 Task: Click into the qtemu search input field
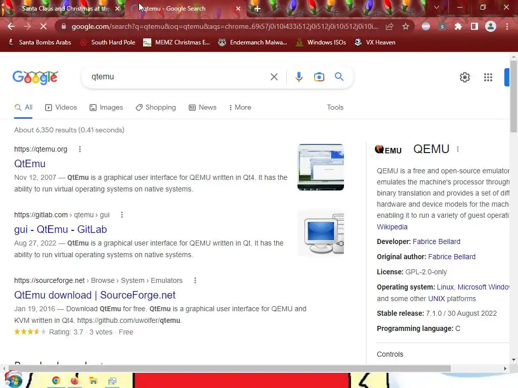tap(179, 77)
